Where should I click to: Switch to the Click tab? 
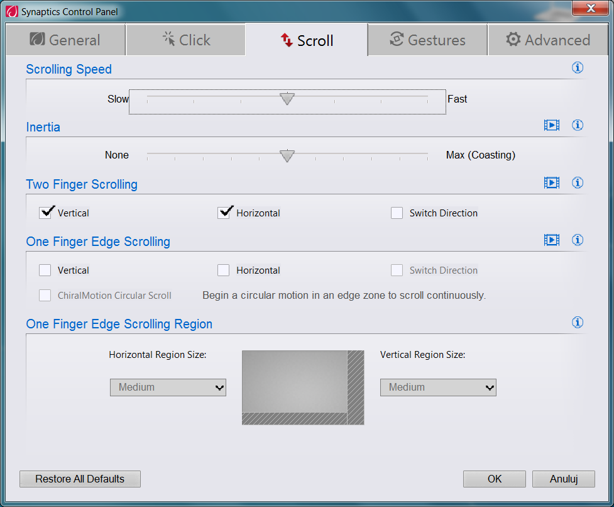click(x=185, y=40)
